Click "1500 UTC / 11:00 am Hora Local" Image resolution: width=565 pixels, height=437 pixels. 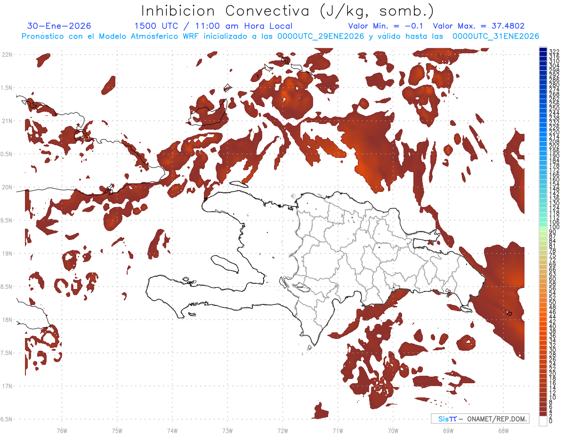(x=213, y=26)
